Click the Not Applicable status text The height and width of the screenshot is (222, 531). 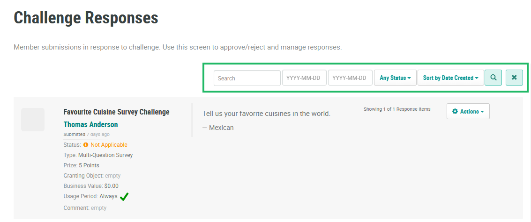[x=109, y=145]
